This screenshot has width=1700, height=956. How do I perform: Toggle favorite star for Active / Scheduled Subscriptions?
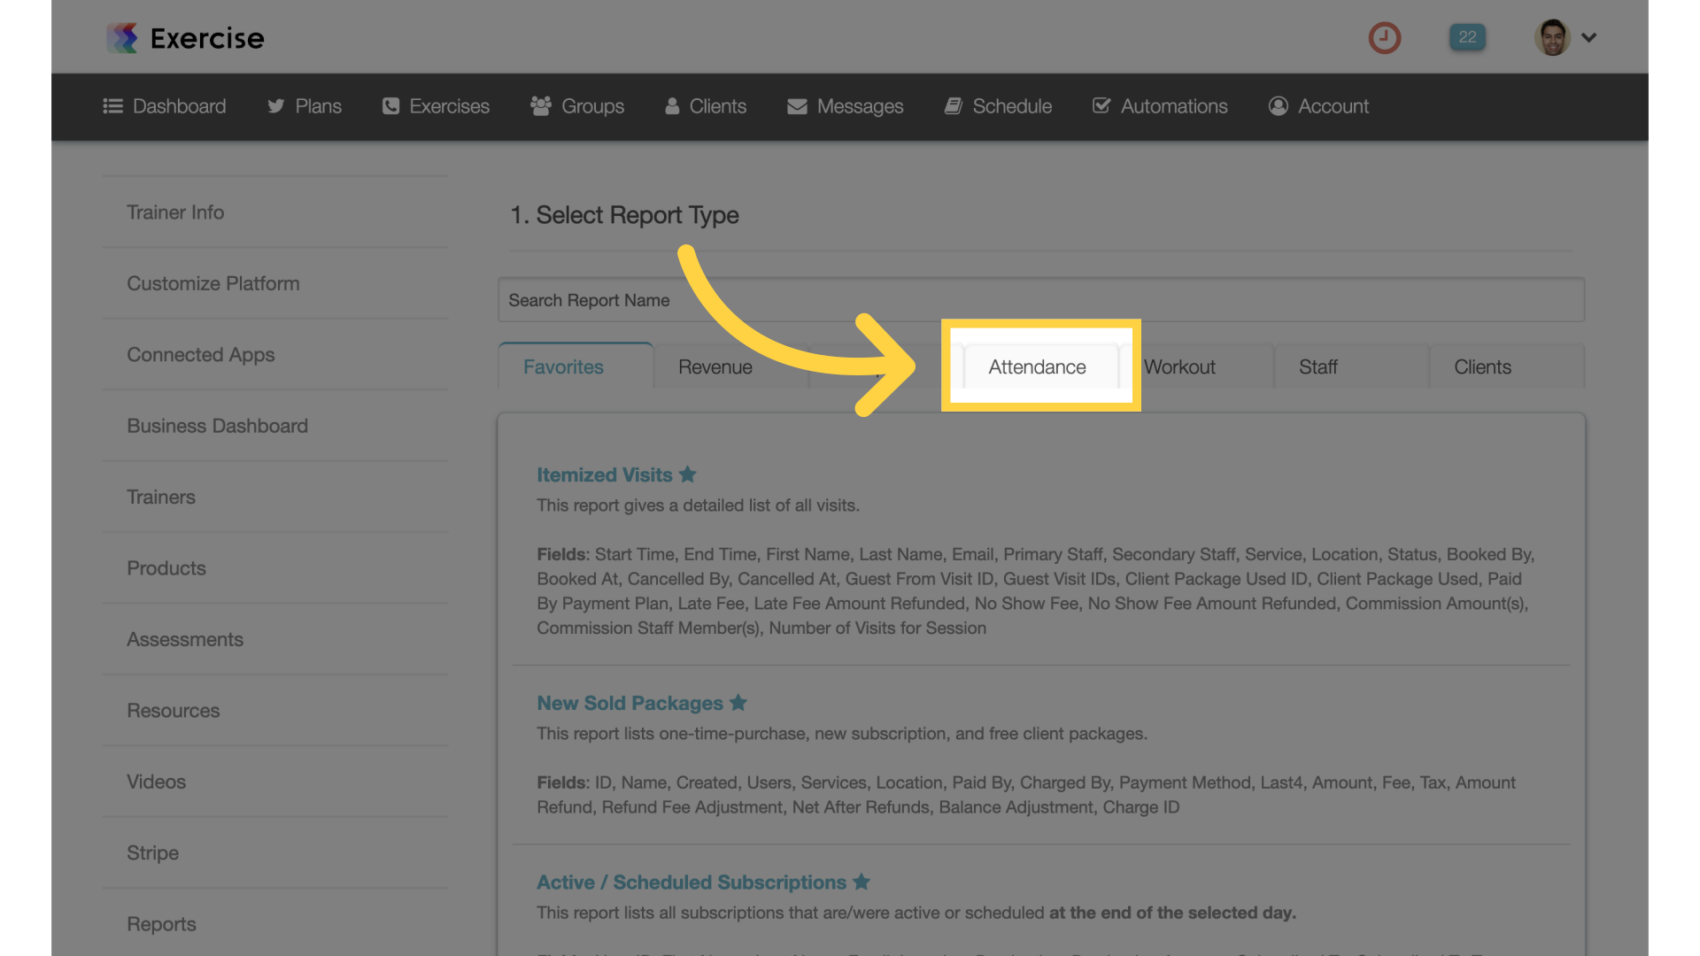862,882
